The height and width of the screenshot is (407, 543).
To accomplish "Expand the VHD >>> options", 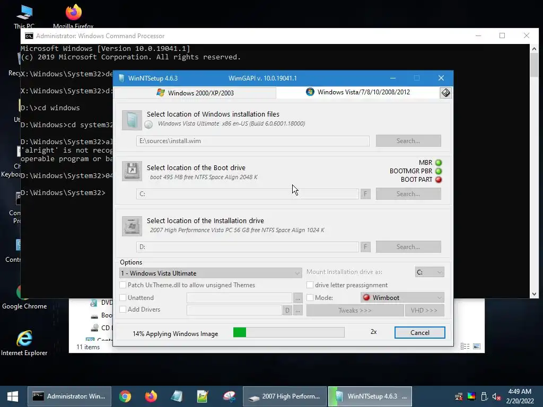I will pos(424,311).
